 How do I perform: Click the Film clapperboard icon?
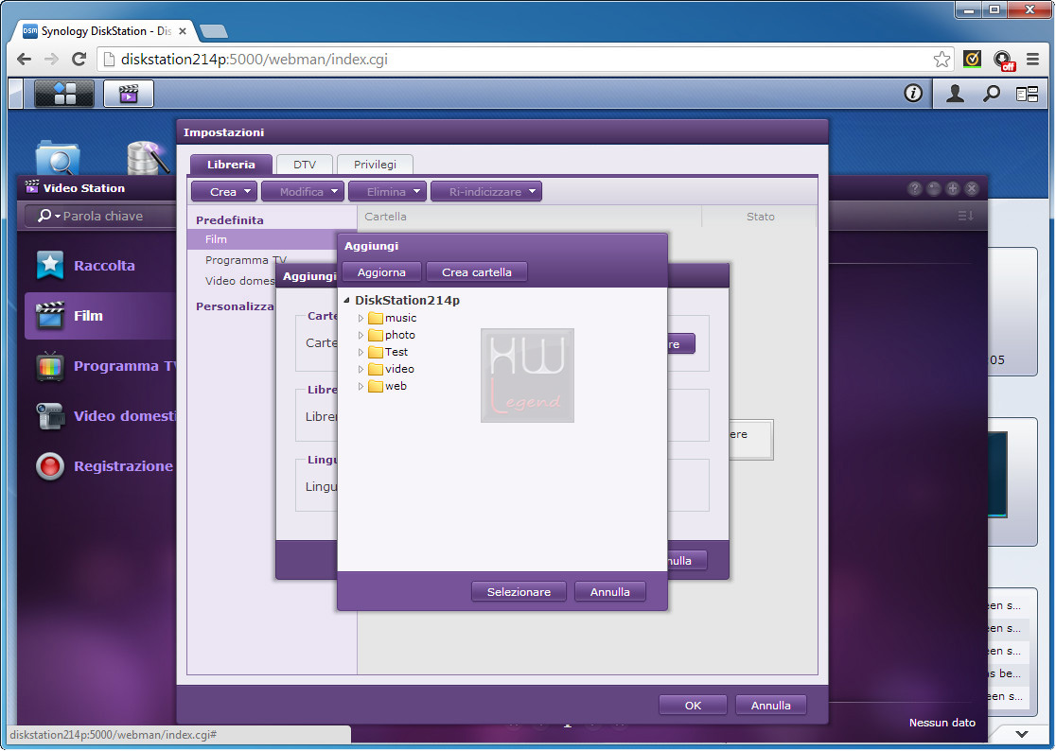pyautogui.click(x=50, y=316)
